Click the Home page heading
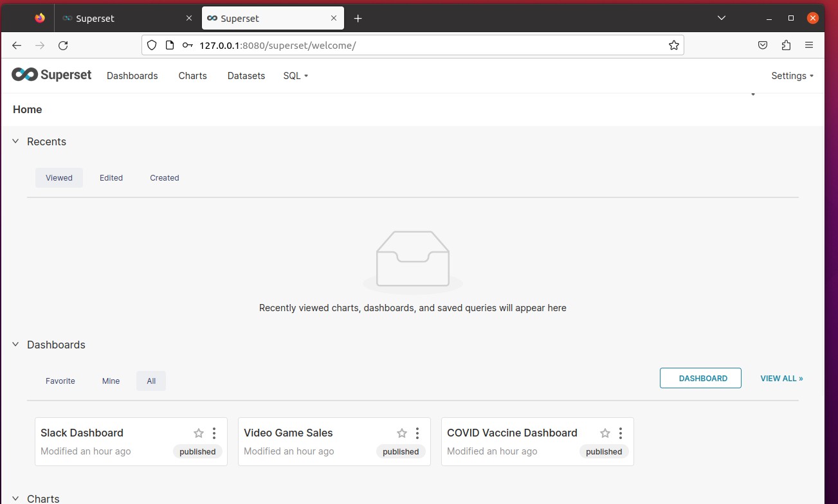Viewport: 838px width, 504px height. [28, 110]
